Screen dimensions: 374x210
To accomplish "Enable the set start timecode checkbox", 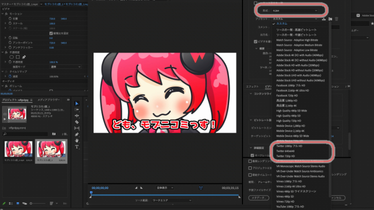I will 250,175.
